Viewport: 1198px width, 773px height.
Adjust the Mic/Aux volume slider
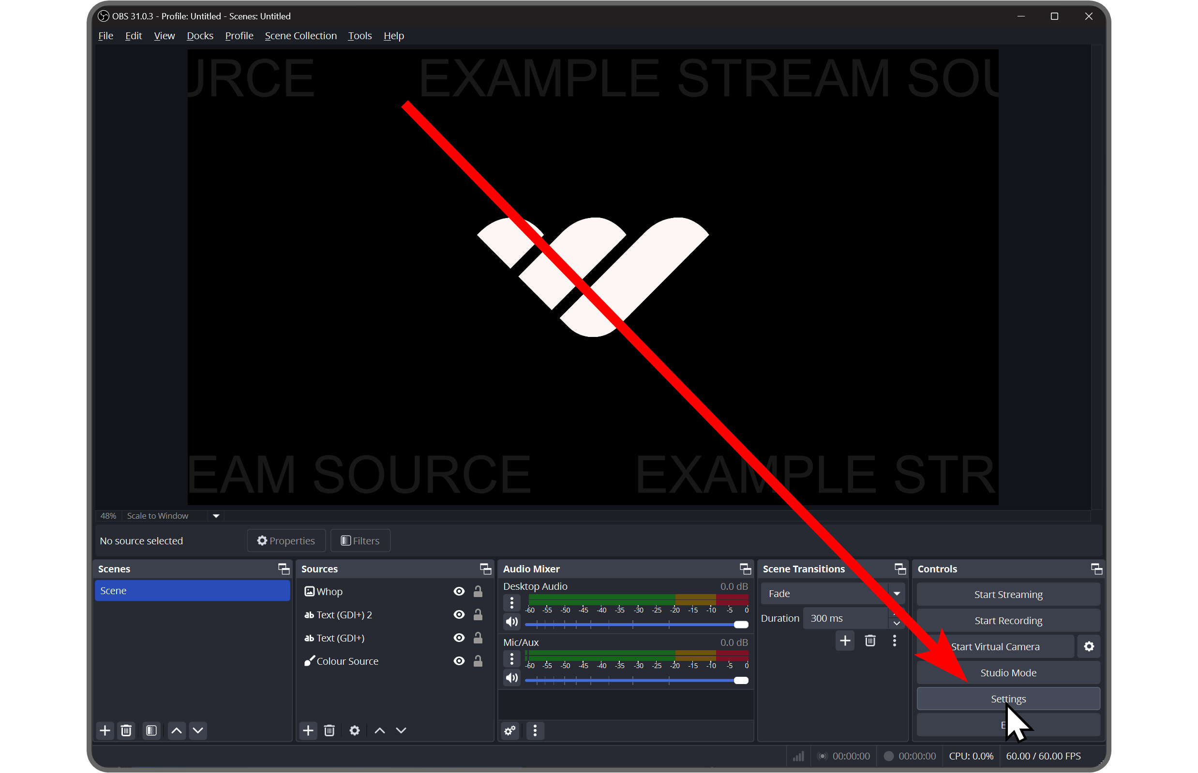tap(740, 680)
